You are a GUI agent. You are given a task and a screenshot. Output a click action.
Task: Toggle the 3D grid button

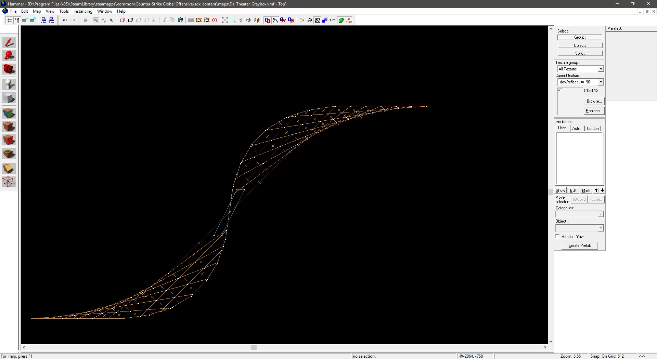point(17,20)
